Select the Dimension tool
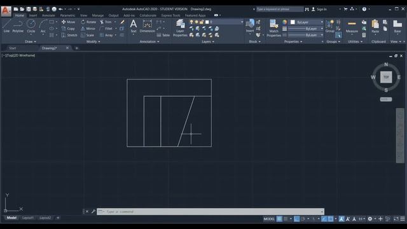407x229 pixels. [147, 26]
